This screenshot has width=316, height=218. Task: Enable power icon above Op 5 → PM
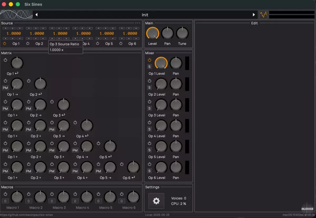(x=98, y=164)
